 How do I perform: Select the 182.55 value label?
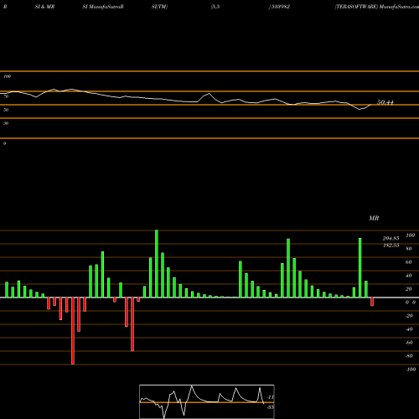391,246
